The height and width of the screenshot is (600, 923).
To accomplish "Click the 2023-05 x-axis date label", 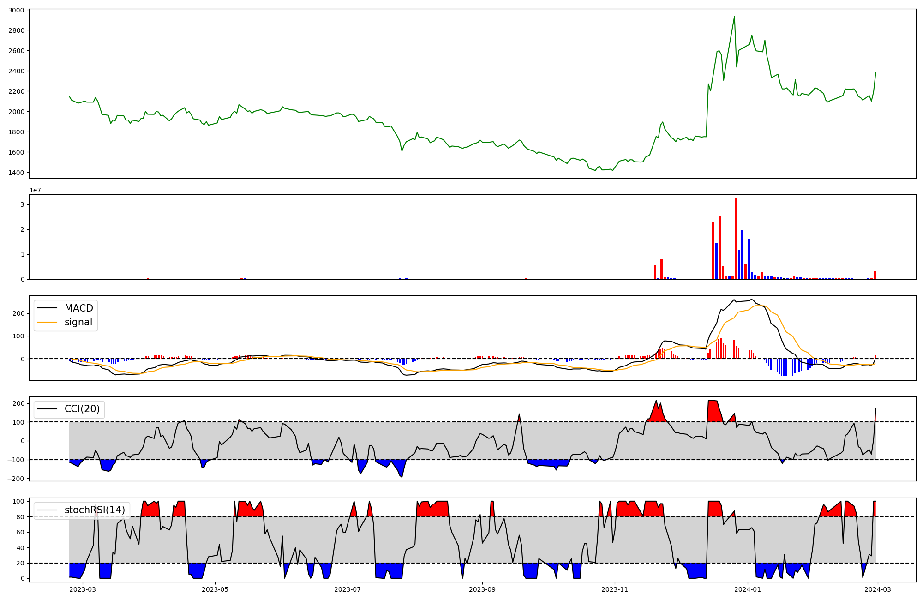I will click(x=215, y=589).
